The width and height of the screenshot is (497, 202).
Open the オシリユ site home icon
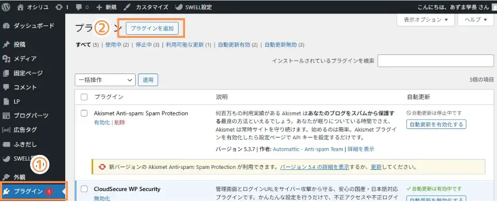[20, 7]
